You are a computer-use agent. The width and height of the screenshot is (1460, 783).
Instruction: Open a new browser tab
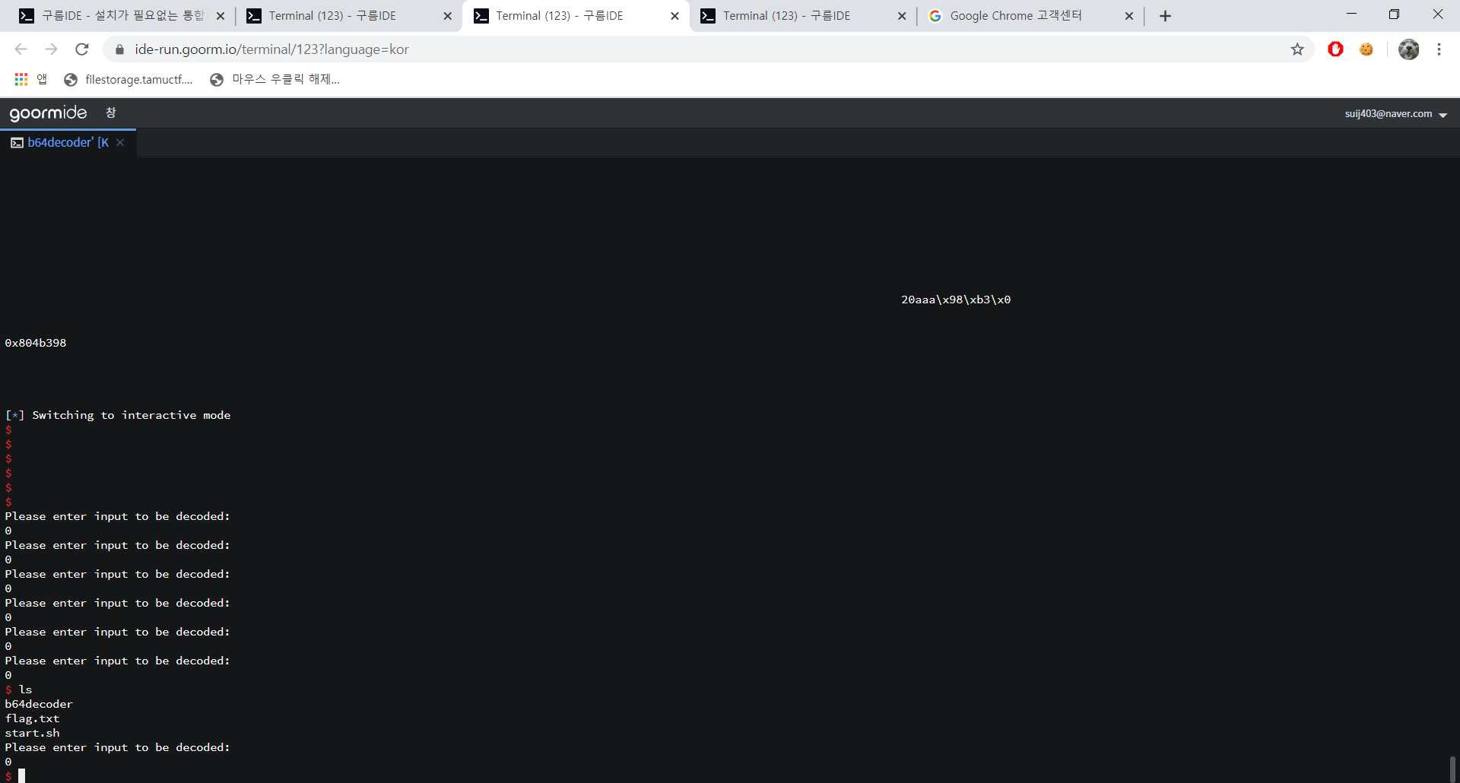[1165, 16]
